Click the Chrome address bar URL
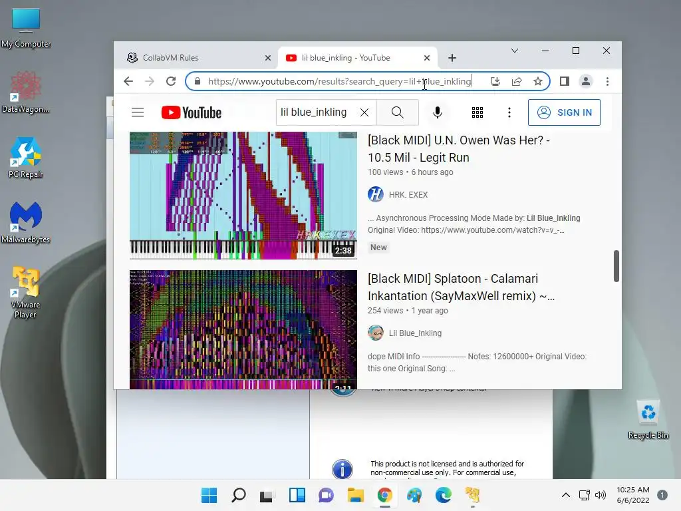 (339, 81)
